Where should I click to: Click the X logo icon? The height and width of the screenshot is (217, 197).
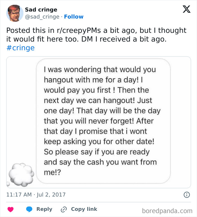[187, 9]
